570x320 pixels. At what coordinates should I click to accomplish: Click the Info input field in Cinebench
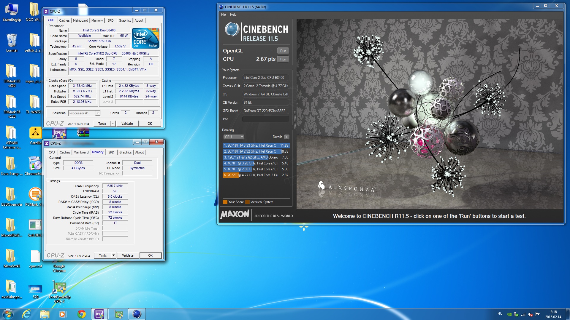pos(265,119)
